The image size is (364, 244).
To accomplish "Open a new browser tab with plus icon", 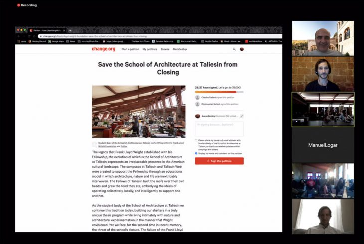I will coord(70,30).
